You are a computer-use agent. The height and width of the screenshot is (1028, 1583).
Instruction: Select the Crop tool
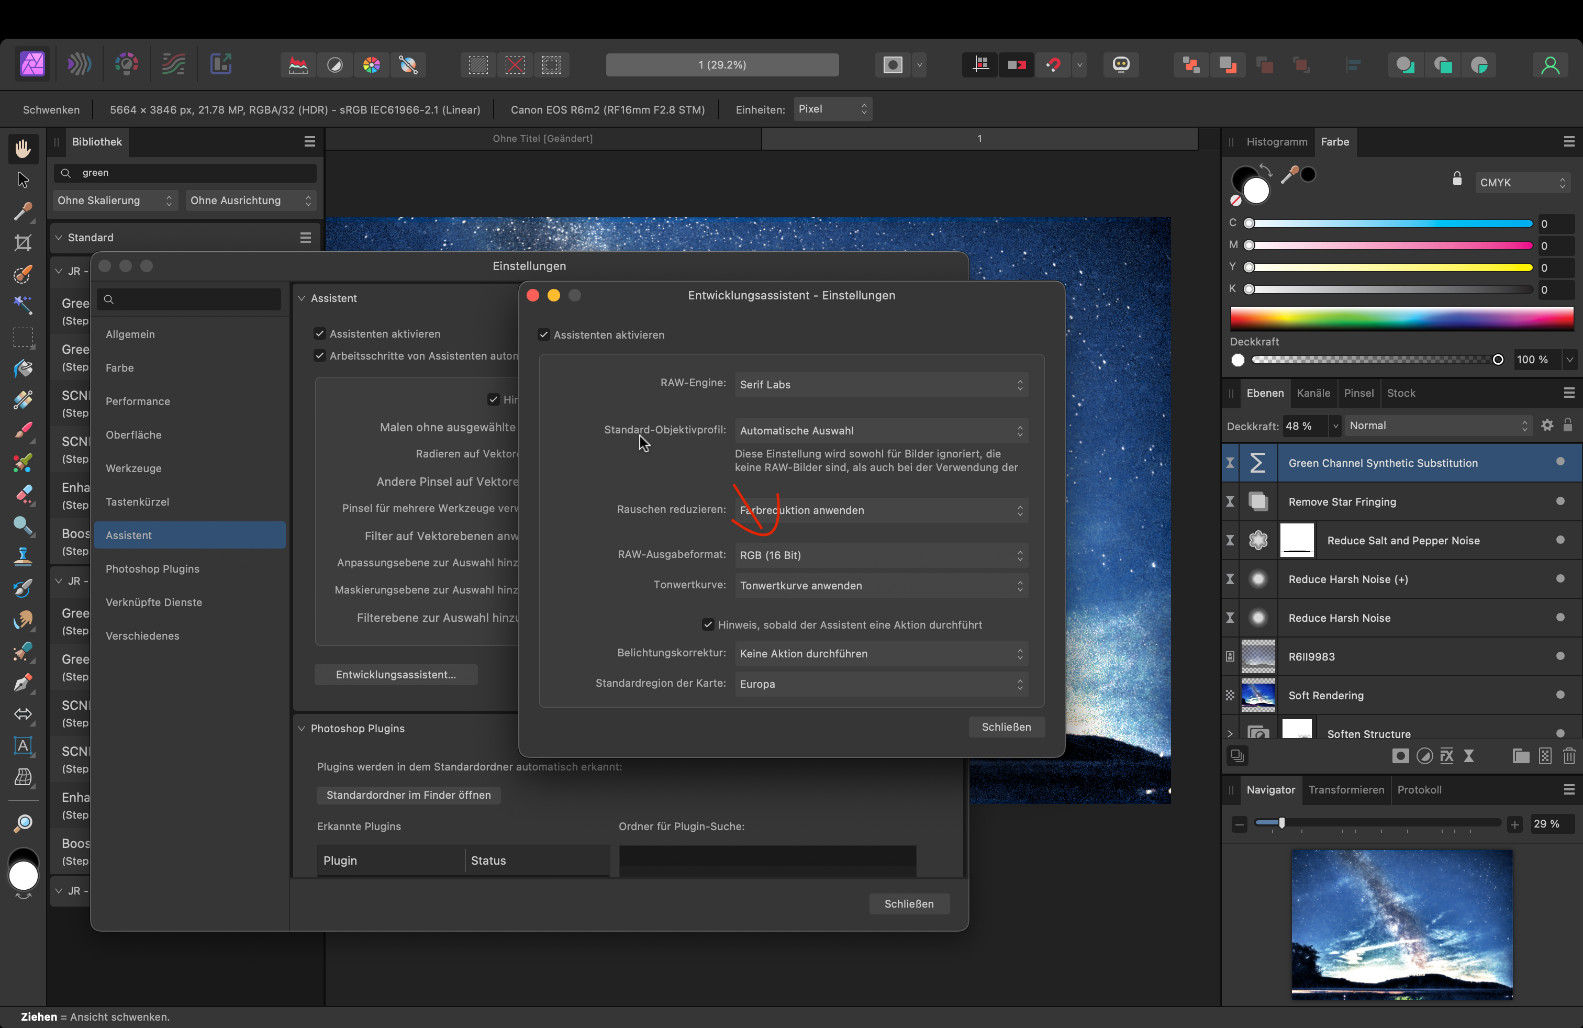pyautogui.click(x=23, y=243)
